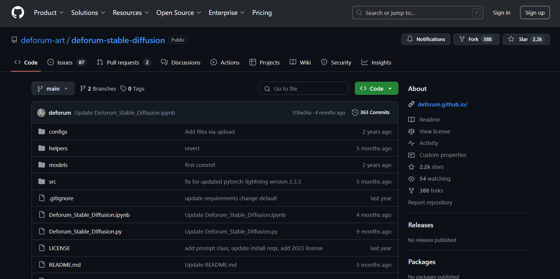This screenshot has height=279, width=560.
Task: Switch to the Issues tab
Action: [x=65, y=63]
